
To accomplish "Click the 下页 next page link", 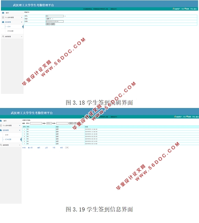I will pyautogui.click(x=54, y=147).
